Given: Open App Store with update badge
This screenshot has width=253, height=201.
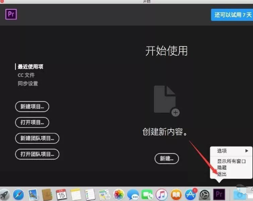Looking at the screenshot, I should 190,195.
